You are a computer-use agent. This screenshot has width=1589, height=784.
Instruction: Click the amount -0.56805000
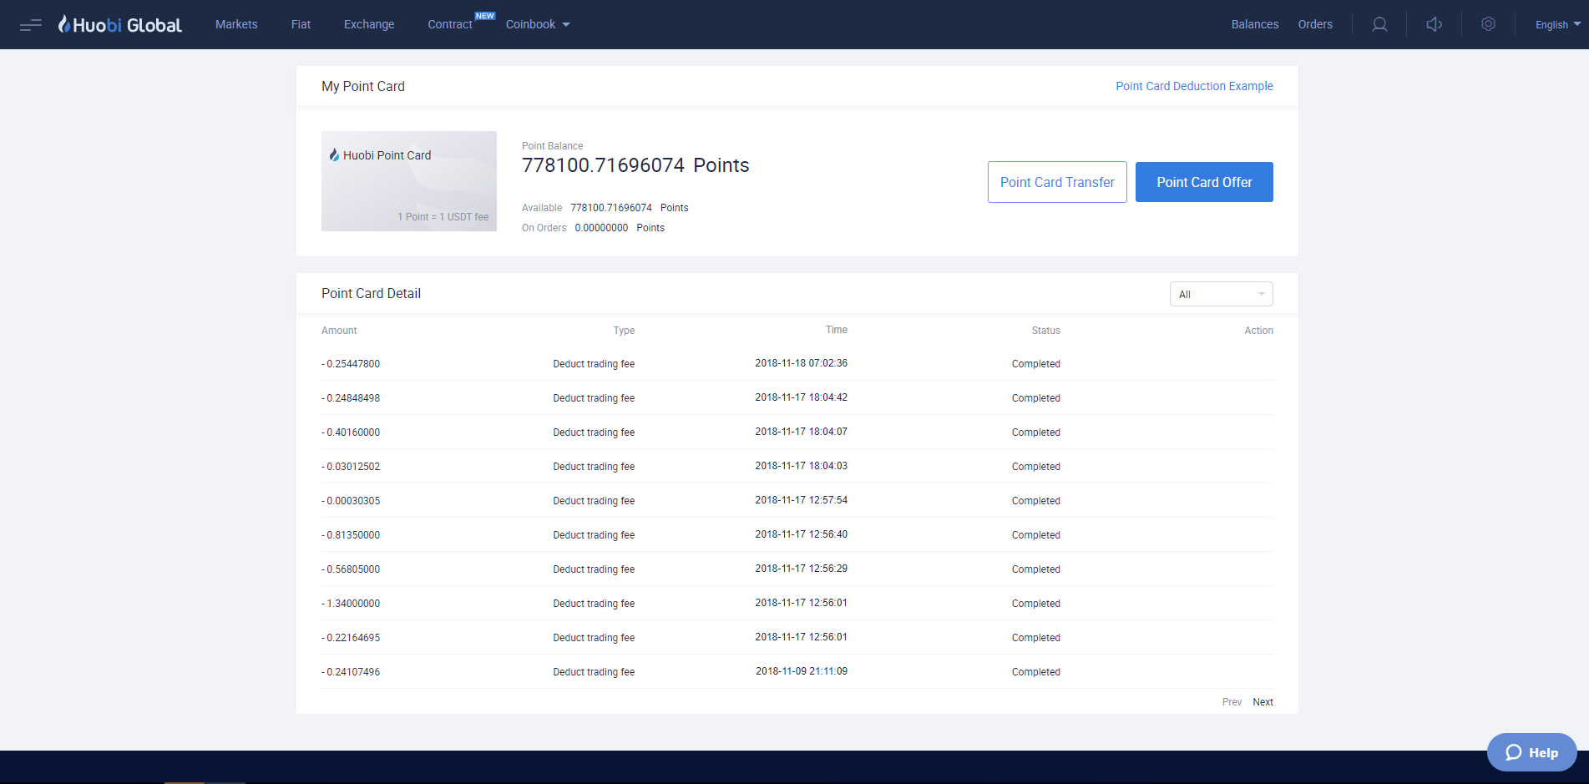coord(351,569)
